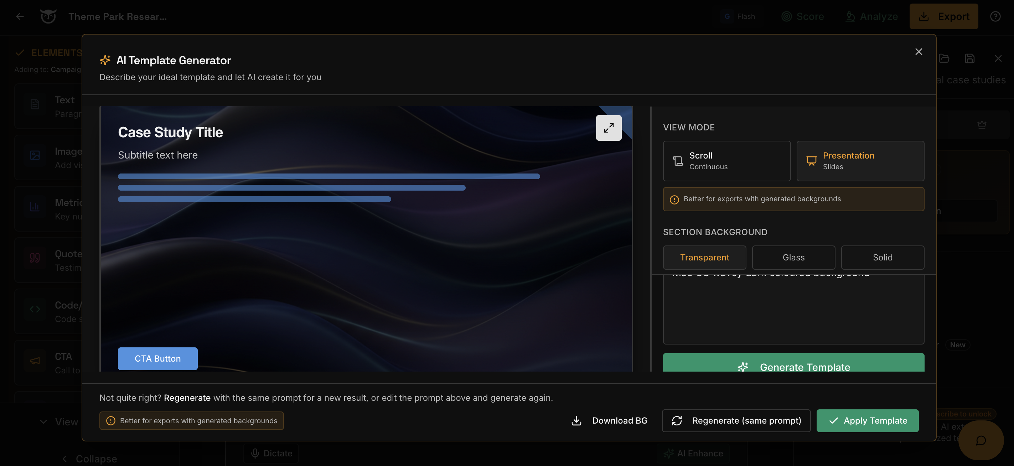Image resolution: width=1014 pixels, height=466 pixels.
Task: Apply the generated template
Action: pyautogui.click(x=868, y=420)
